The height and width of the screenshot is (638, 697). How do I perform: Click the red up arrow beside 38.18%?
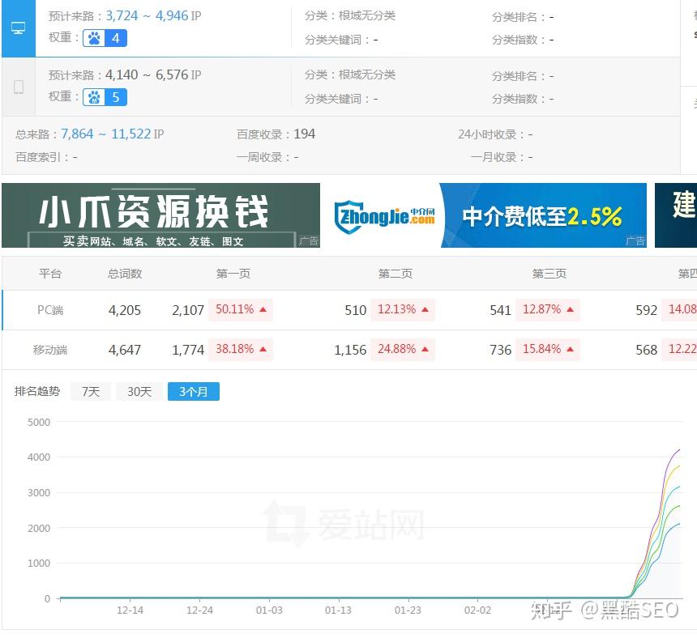click(x=263, y=350)
